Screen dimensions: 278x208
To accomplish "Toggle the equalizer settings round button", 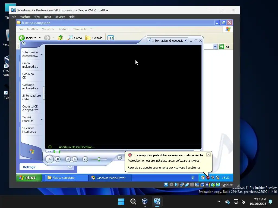I will click(x=120, y=158).
